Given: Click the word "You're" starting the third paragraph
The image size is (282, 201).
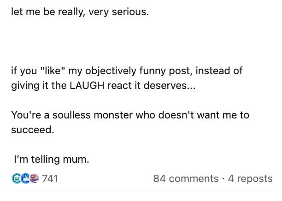Looking at the screenshot, I should [x=26, y=115].
